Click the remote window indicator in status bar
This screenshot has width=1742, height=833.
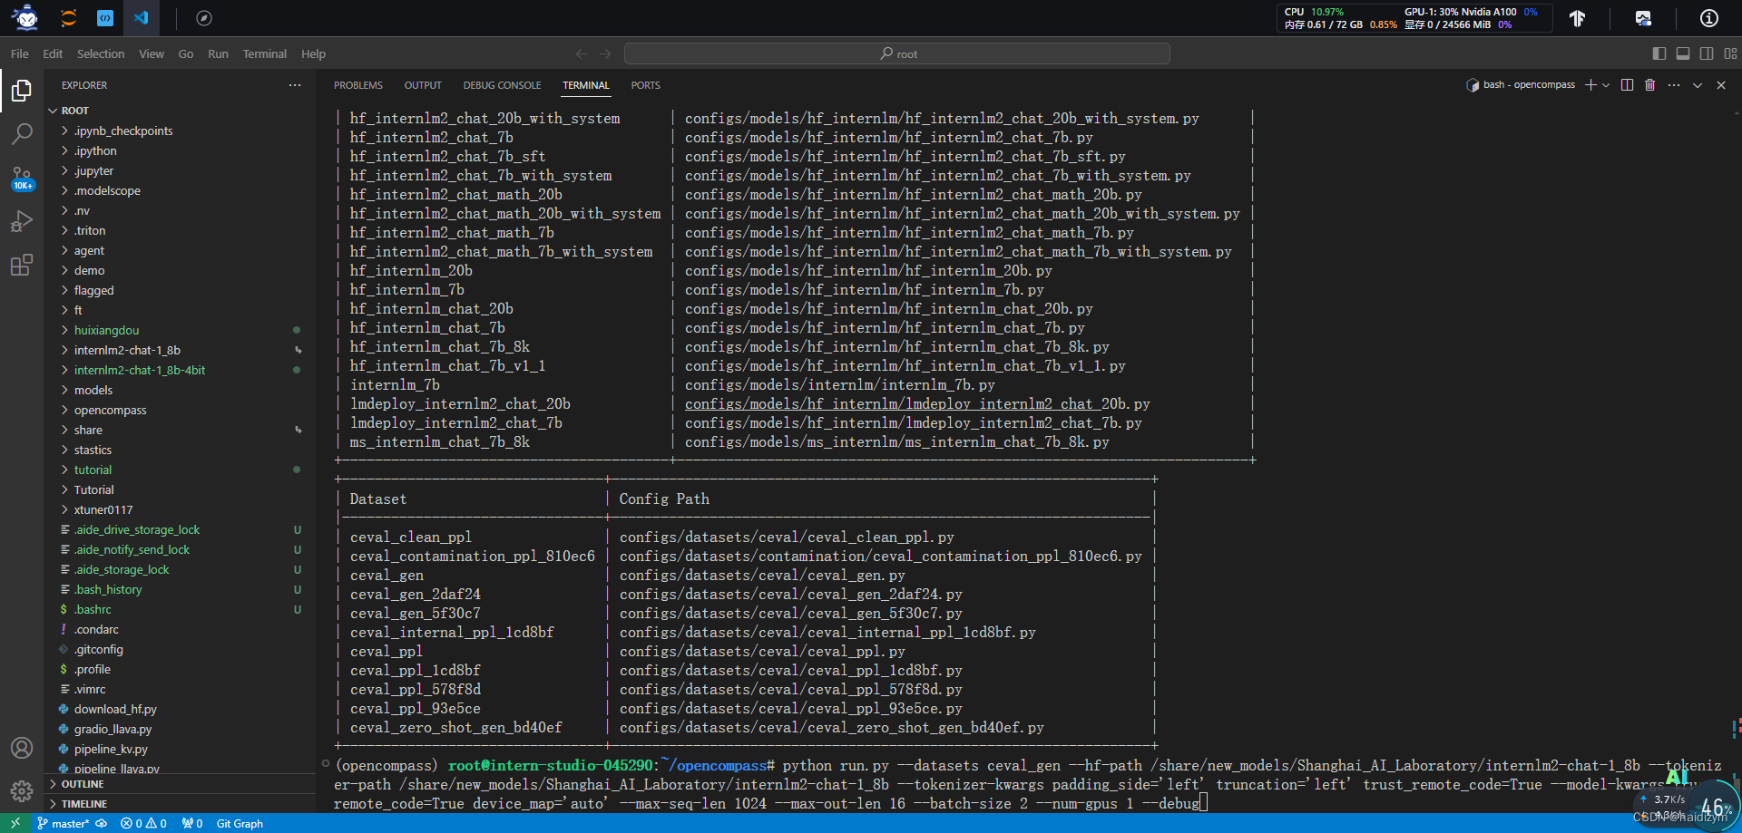[15, 823]
